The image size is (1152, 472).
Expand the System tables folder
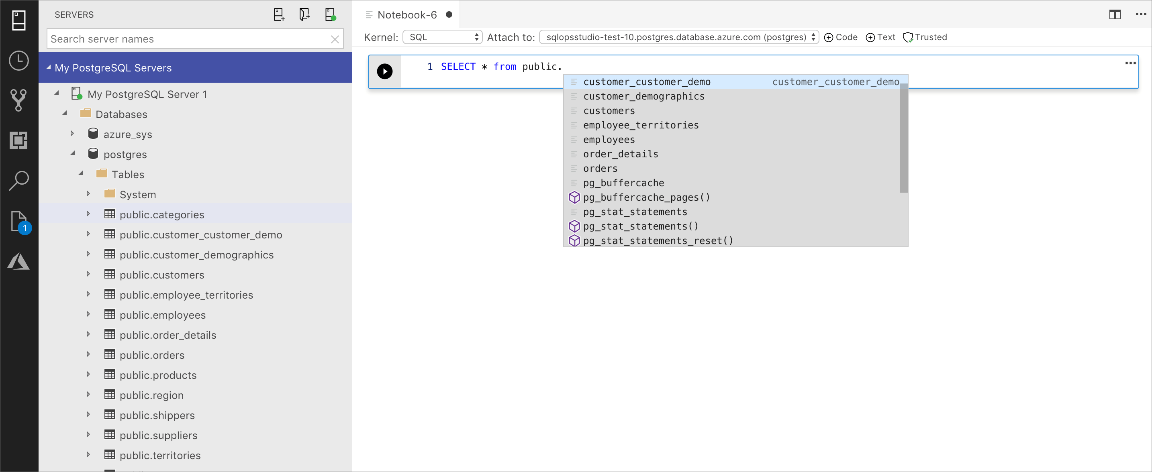coord(88,194)
